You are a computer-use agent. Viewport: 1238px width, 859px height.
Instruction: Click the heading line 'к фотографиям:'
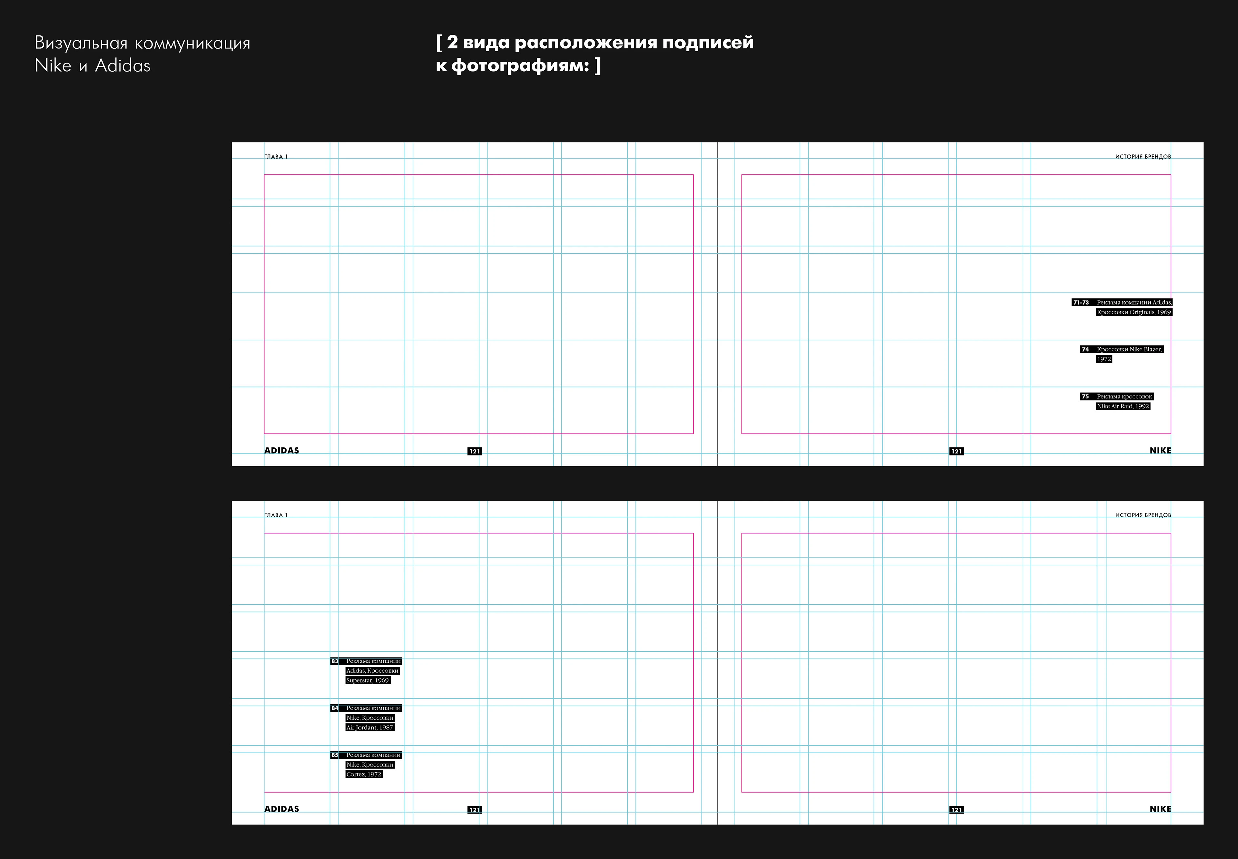click(512, 66)
